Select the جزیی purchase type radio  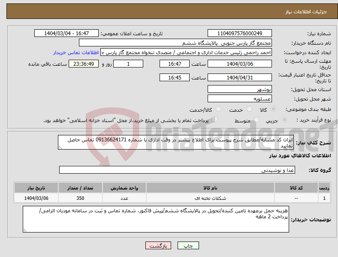284,119
